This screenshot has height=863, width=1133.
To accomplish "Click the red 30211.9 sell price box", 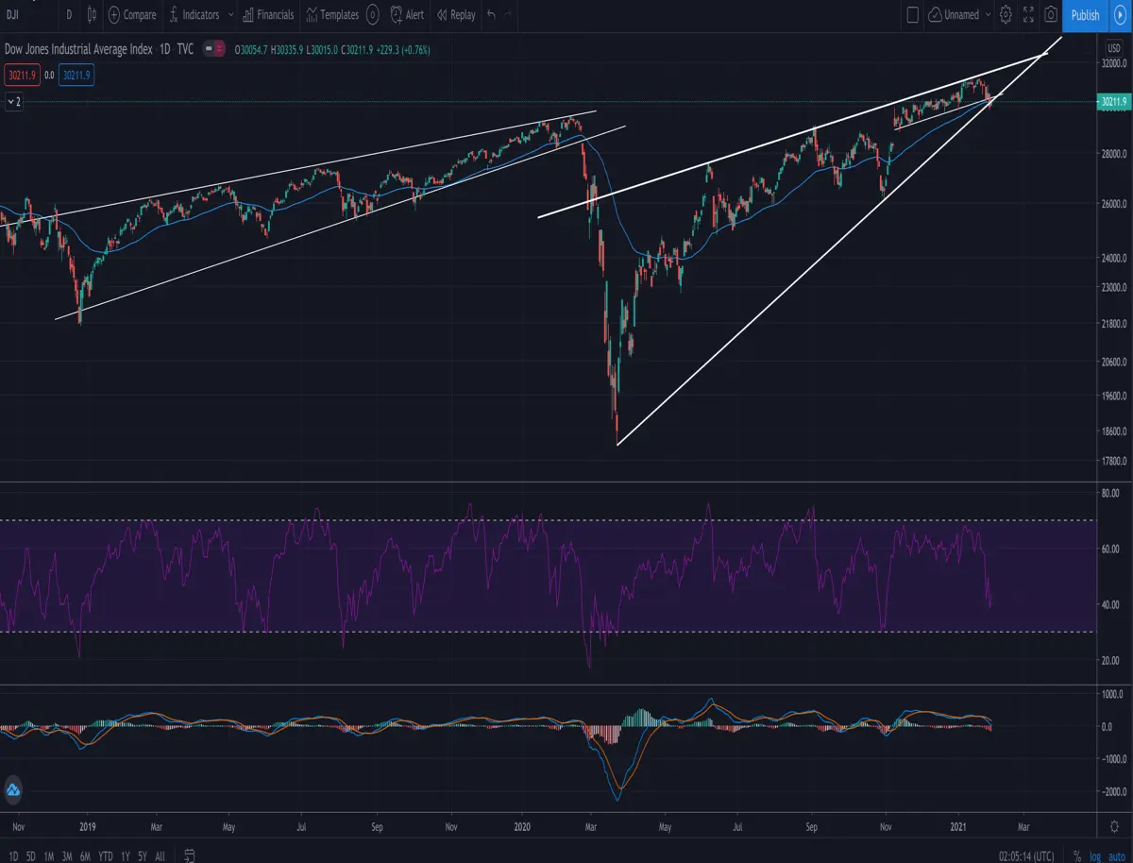I will 23,76.
